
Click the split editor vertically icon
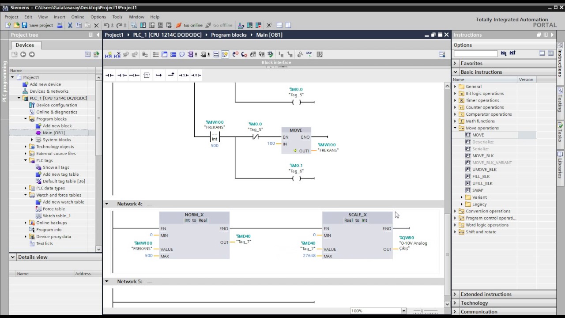(x=288, y=25)
